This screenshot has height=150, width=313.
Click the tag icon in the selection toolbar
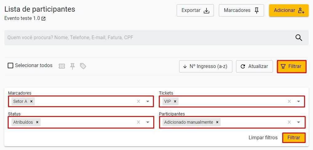coord(83,66)
